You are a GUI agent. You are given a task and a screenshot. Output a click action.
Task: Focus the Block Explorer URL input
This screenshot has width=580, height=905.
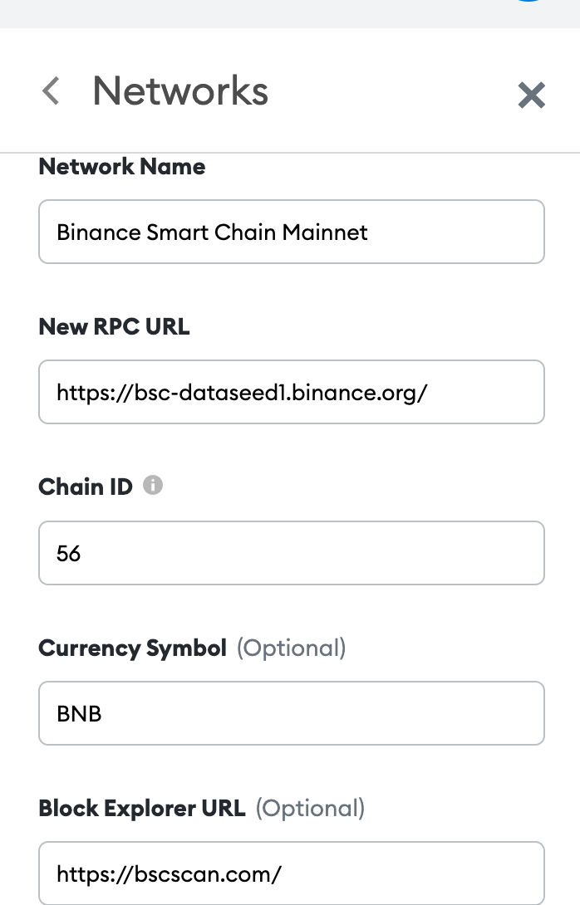[x=291, y=873]
